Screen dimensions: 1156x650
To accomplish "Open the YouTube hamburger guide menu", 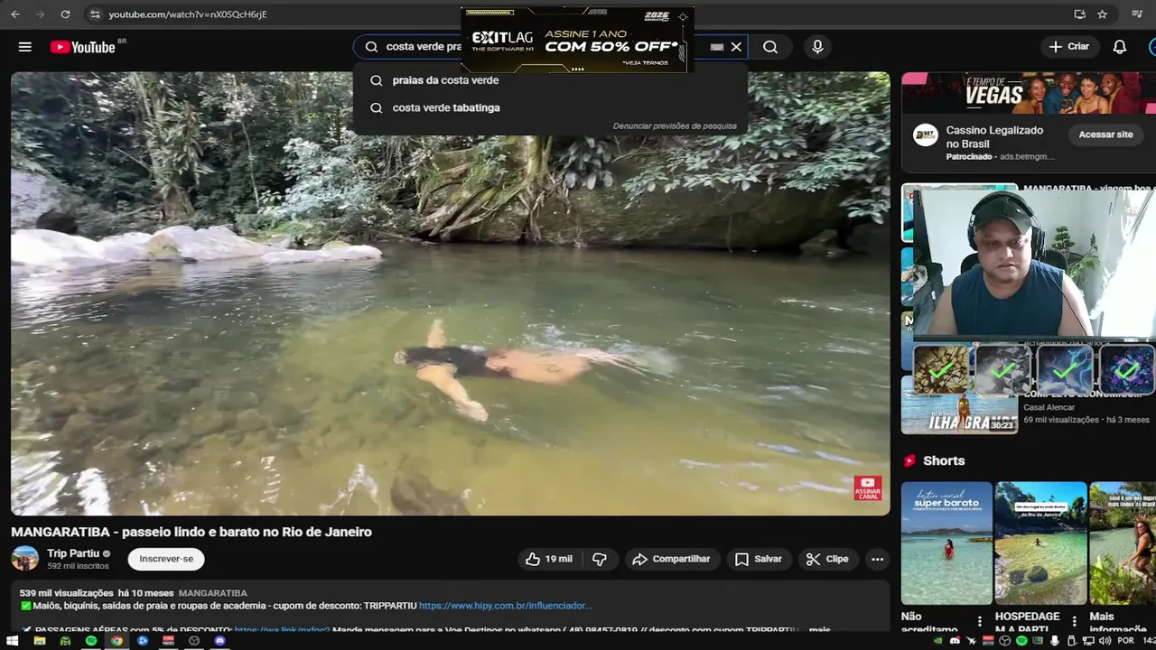I will pyautogui.click(x=25, y=47).
